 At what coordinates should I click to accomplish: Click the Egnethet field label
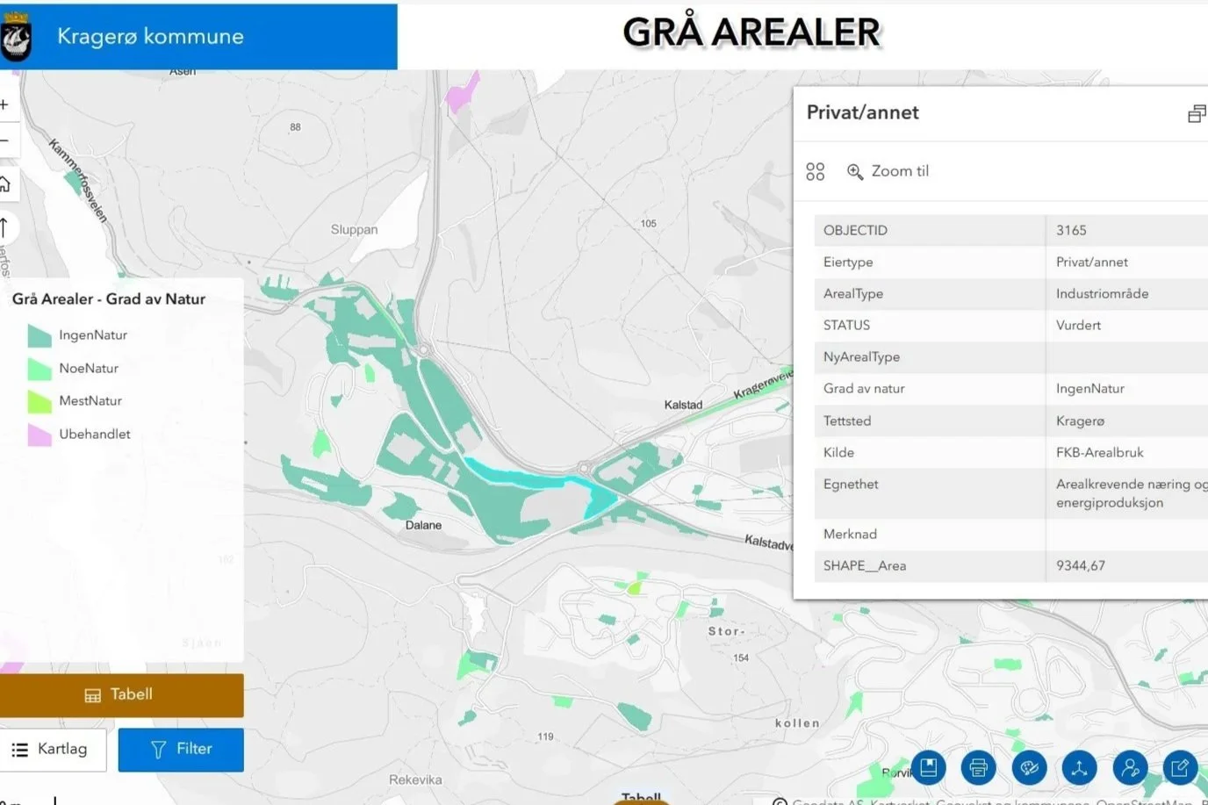point(851,484)
